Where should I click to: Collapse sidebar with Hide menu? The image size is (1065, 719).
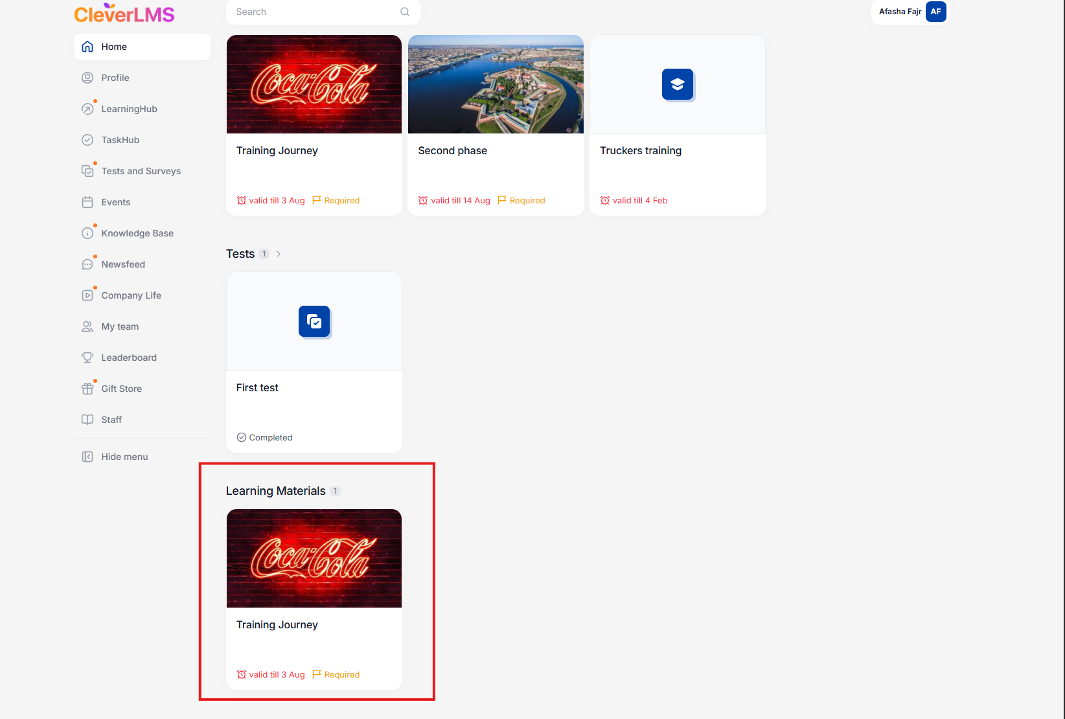tap(143, 457)
